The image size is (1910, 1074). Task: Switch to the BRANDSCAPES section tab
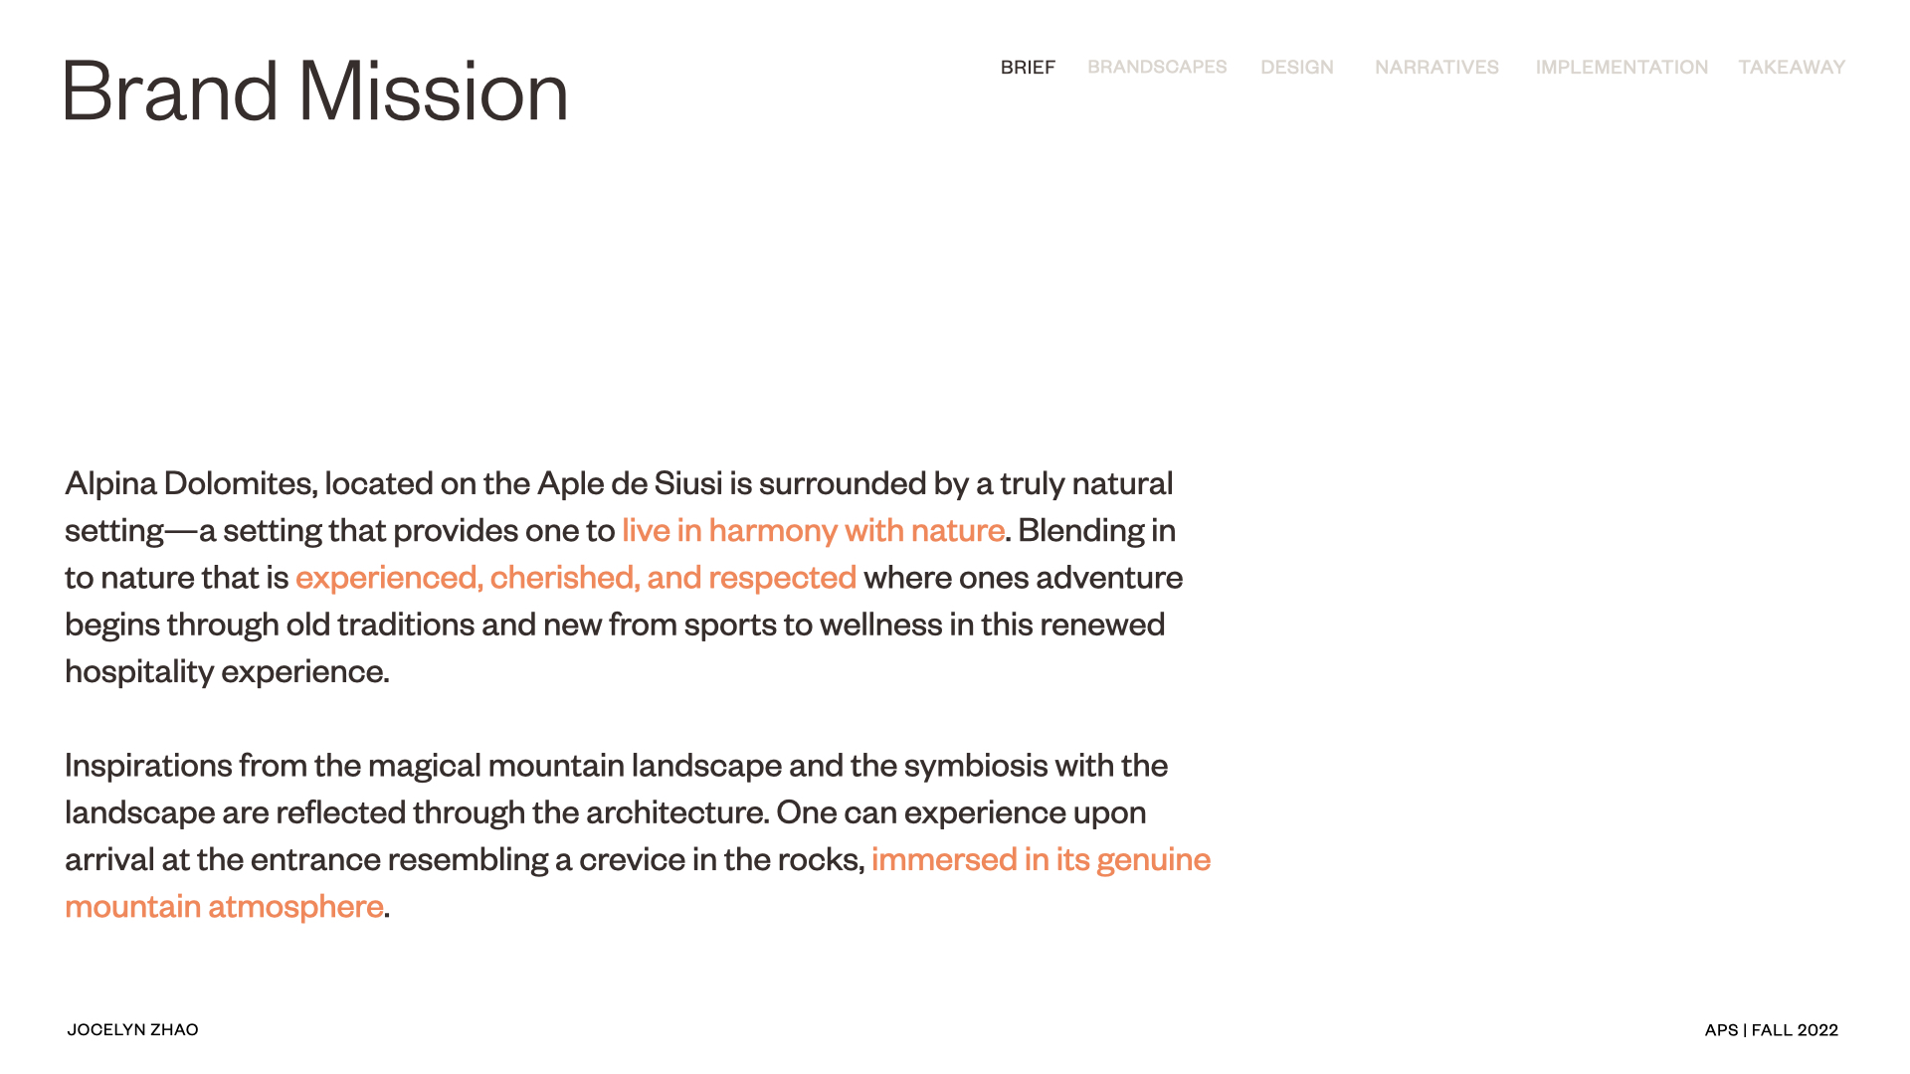click(1157, 68)
